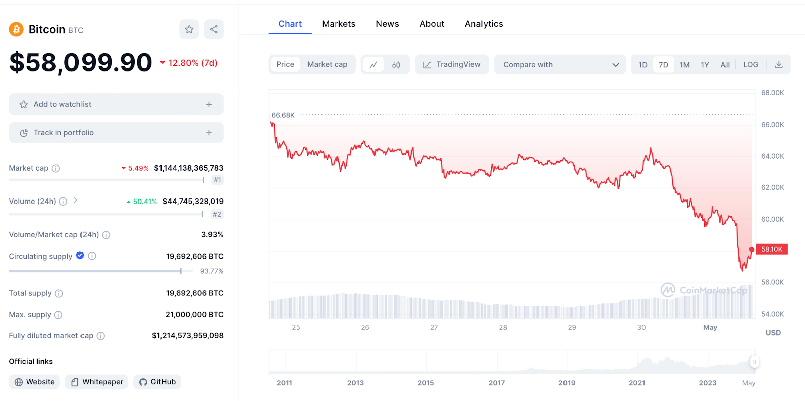Switch to the Markets tab
This screenshot has width=805, height=401.
tap(339, 24)
